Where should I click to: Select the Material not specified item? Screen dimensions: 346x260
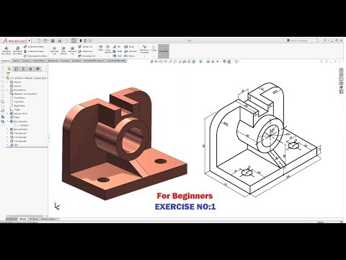pyautogui.click(x=24, y=94)
